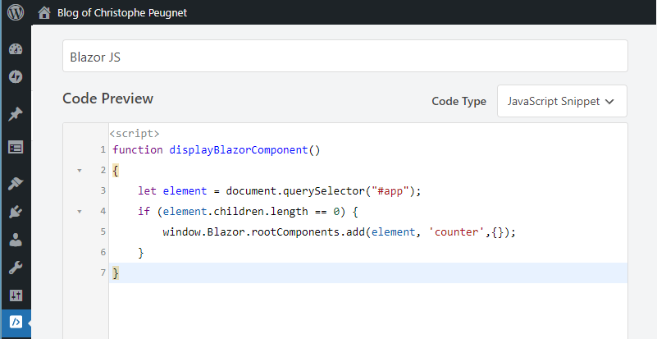Open the Users person icon
Screen dimensions: 657x339
(16, 240)
